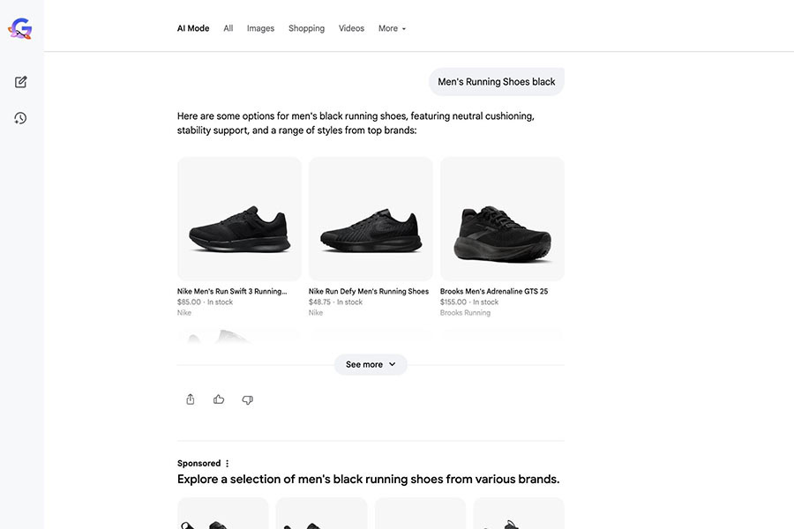794x529 pixels.
Task: Start a new search with compose icon
Action: (x=21, y=82)
